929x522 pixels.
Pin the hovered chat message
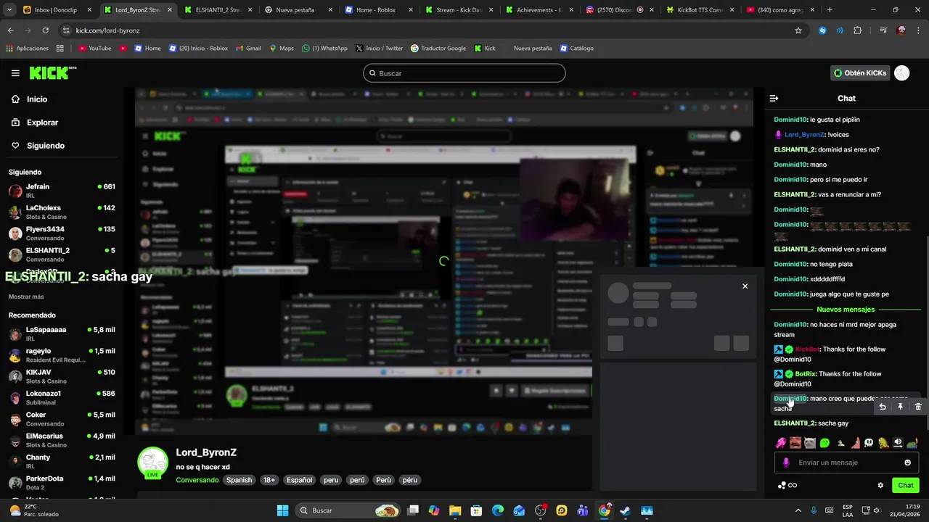click(901, 407)
